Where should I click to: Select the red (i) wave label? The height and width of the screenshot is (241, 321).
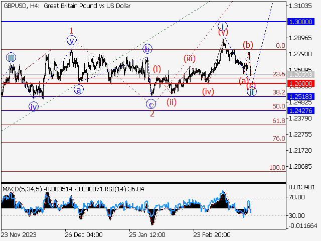pos(157,69)
